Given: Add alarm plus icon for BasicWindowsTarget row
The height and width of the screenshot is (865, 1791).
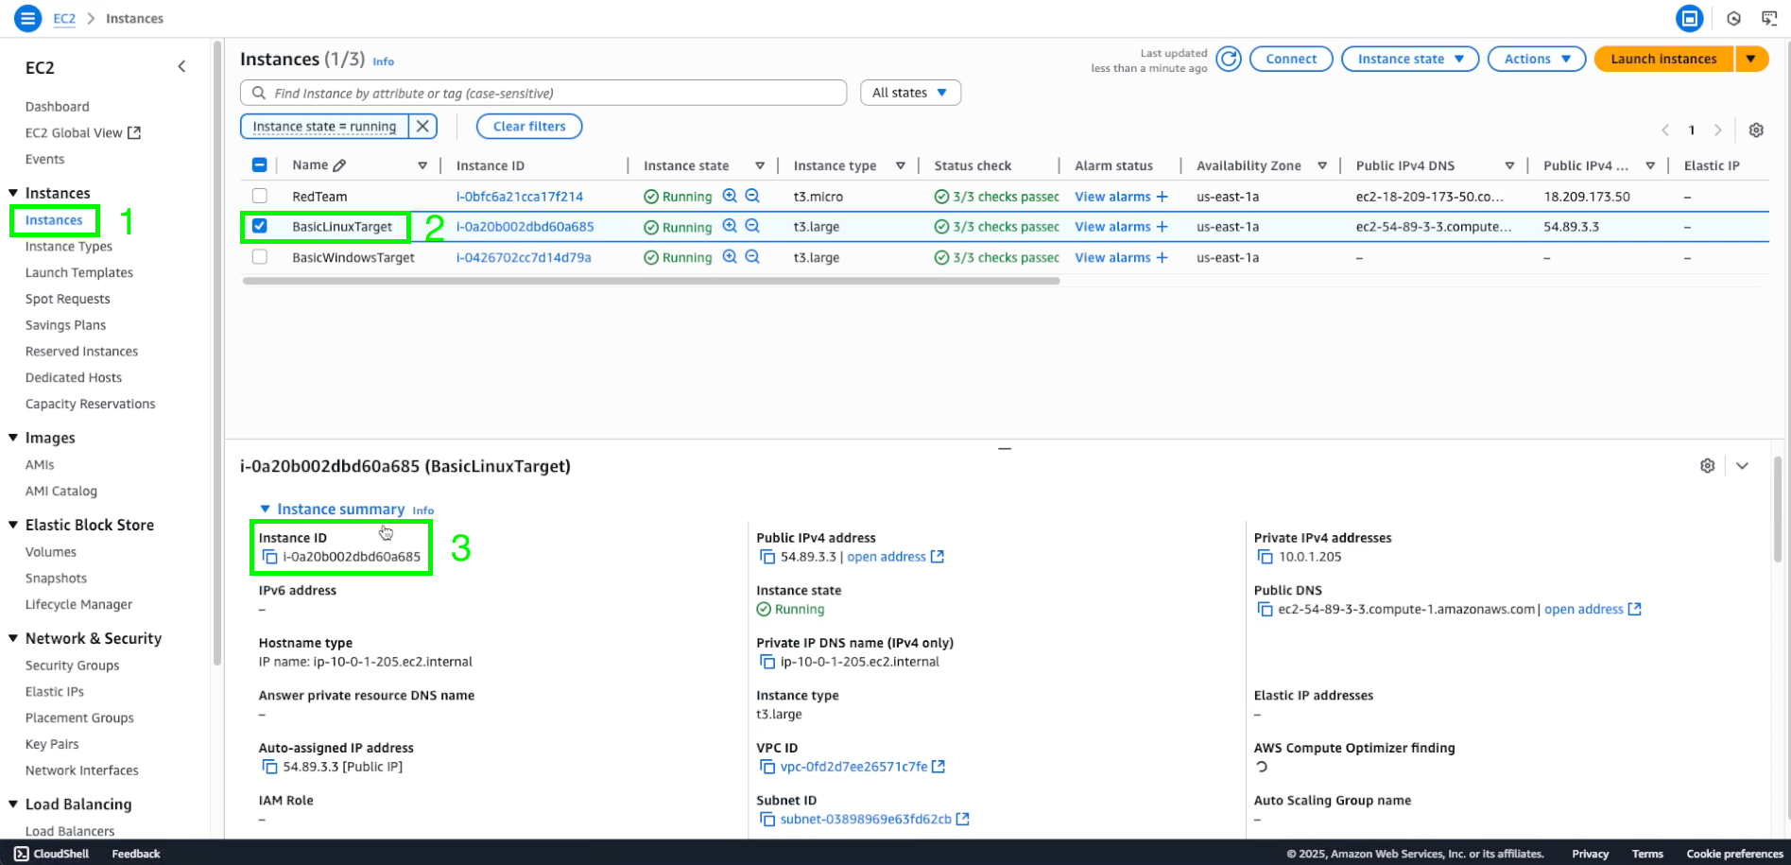Looking at the screenshot, I should pos(1162,257).
